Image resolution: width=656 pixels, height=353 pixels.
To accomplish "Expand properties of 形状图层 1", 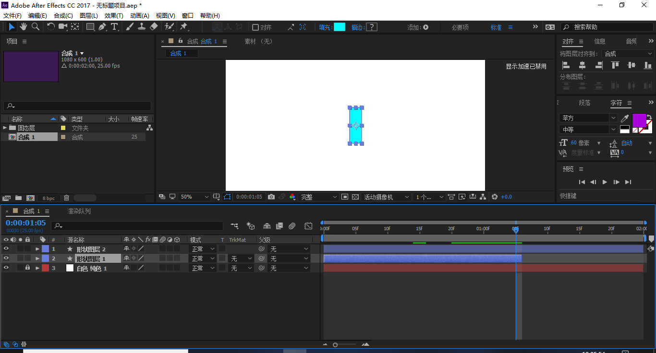I will (37, 259).
